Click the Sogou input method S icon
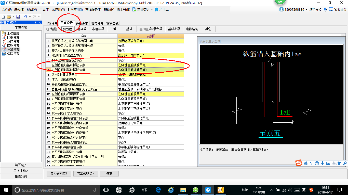The width and height of the screenshot is (348, 195). pos(299,163)
